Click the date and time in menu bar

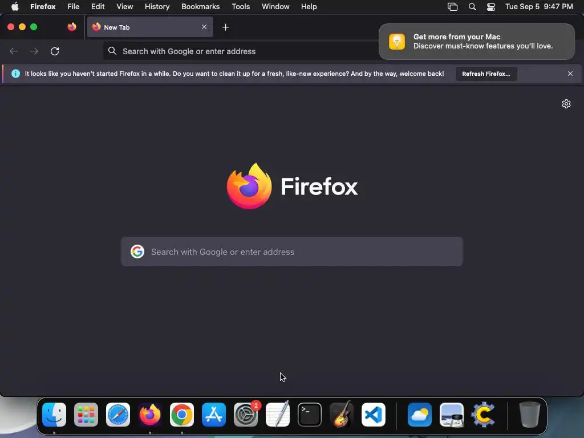(539, 7)
